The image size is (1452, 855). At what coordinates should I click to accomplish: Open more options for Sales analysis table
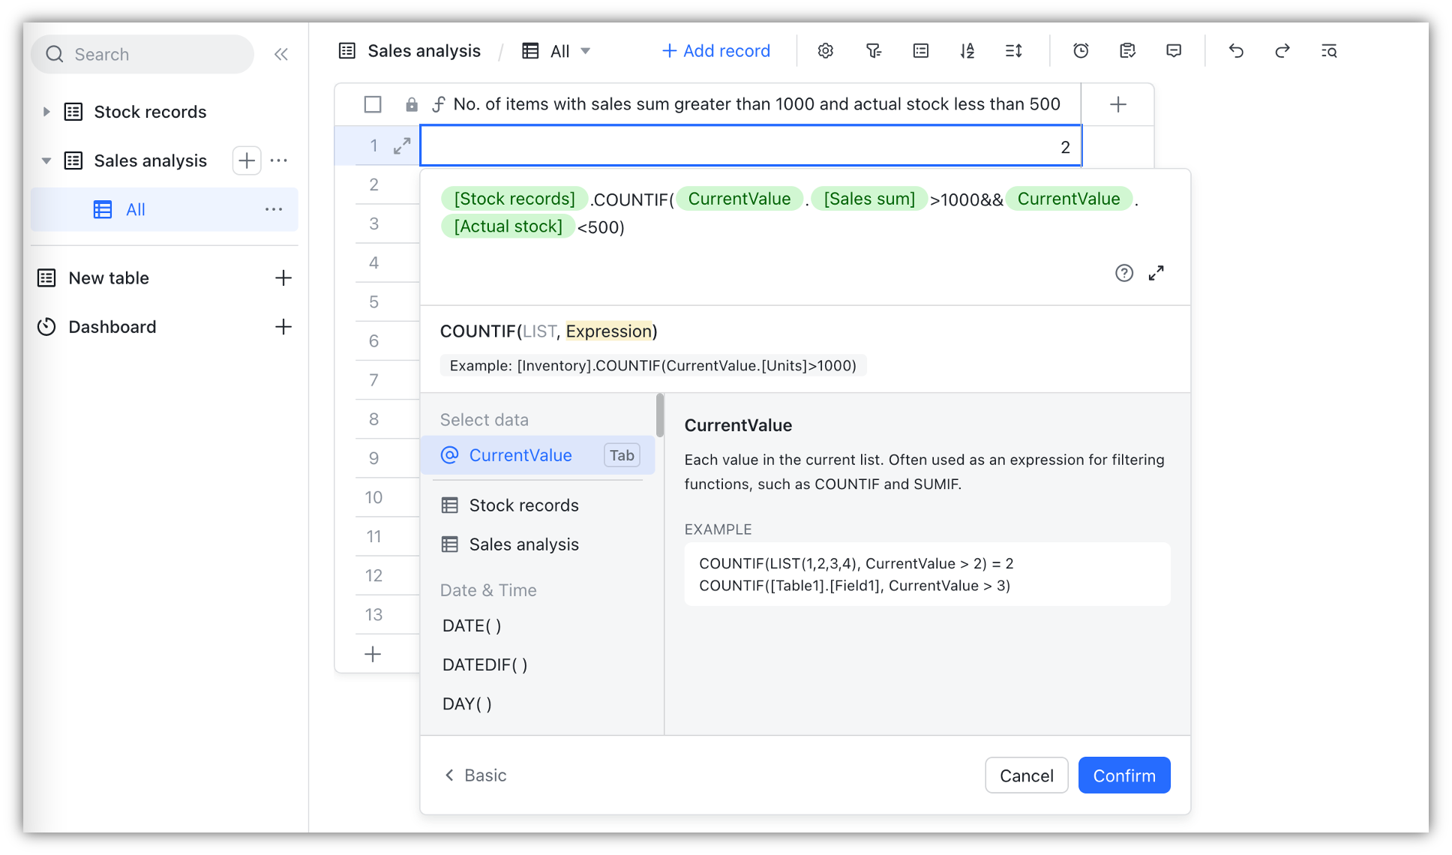coord(279,160)
